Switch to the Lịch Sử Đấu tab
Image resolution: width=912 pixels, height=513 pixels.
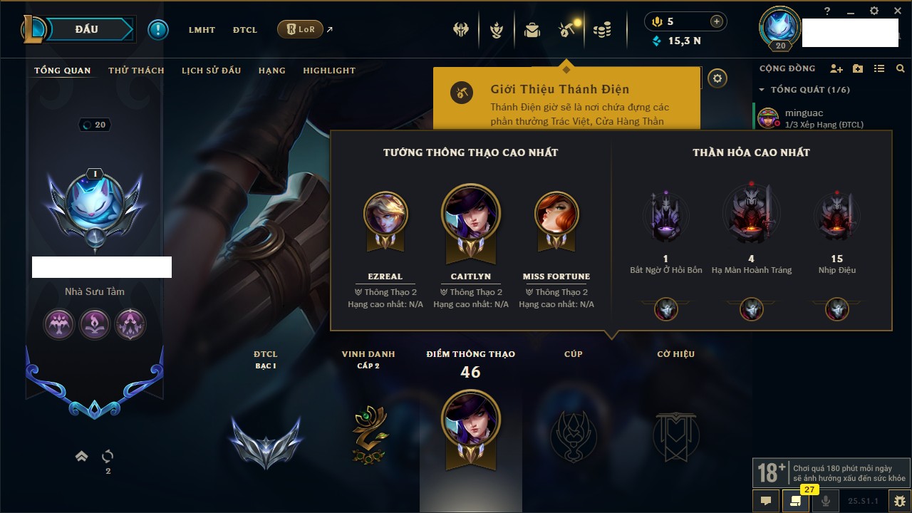tap(211, 71)
